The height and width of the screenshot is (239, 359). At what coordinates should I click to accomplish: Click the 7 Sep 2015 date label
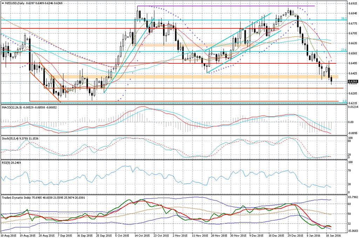[65, 236]
